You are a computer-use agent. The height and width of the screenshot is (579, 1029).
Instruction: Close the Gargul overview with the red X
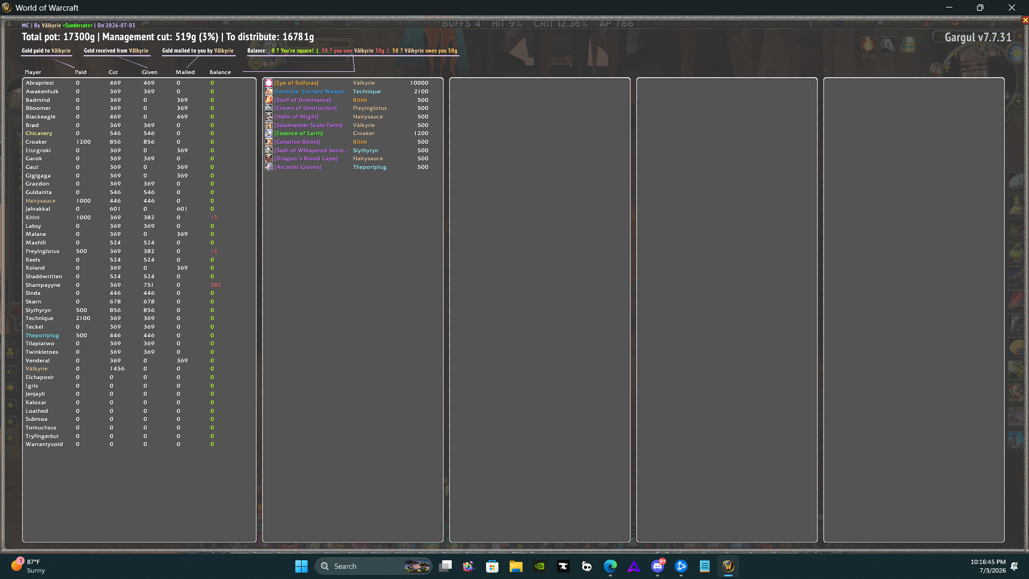coord(1025,20)
